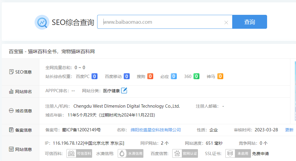Click the SEO综合查询 magnifier logo
The image size is (296, 161).
pyautogui.click(x=42, y=22)
